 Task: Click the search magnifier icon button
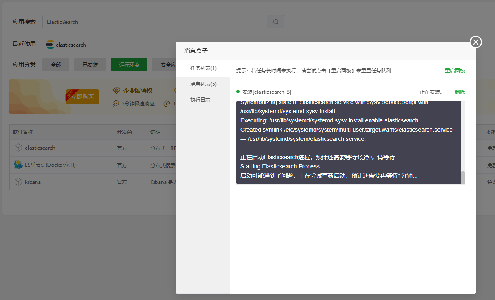pos(275,22)
